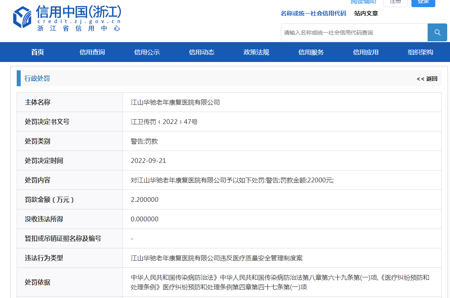
Task: Switch to the 站内文章 search tab
Action: (366, 14)
